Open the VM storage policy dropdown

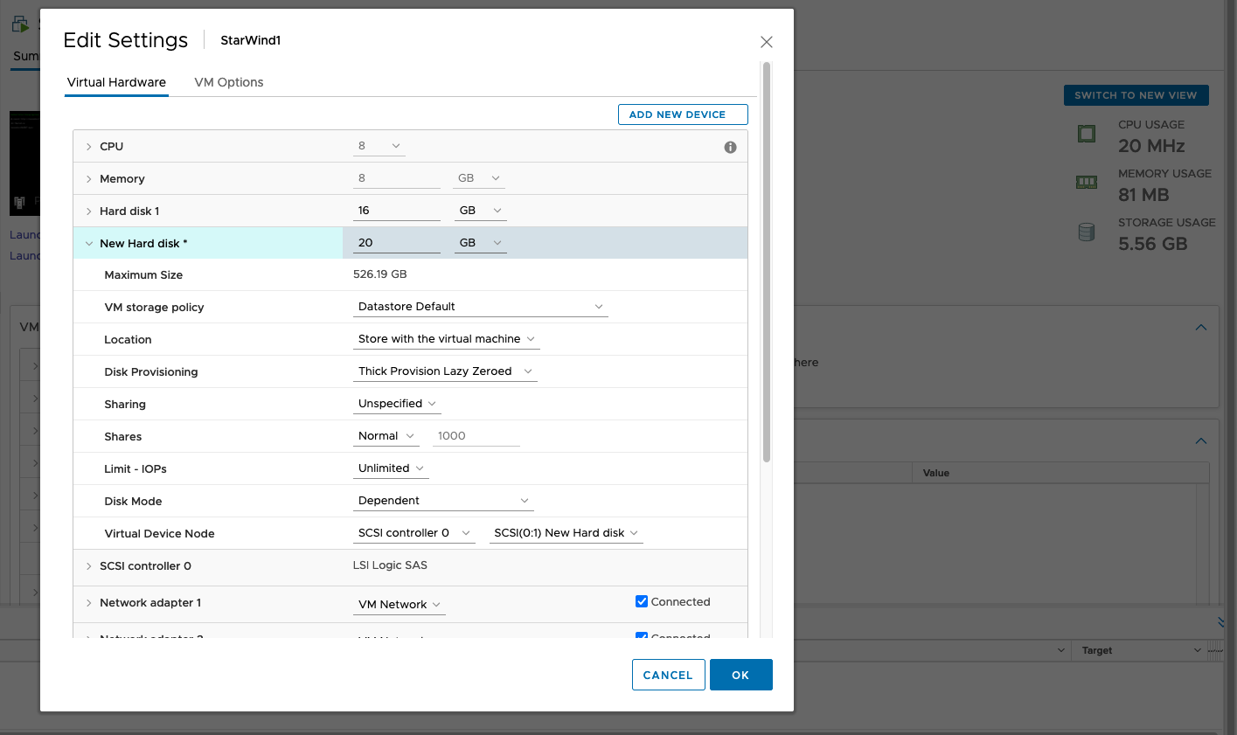480,307
